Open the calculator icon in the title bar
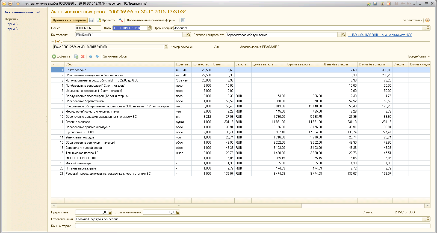The image size is (437, 233). (x=383, y=4)
